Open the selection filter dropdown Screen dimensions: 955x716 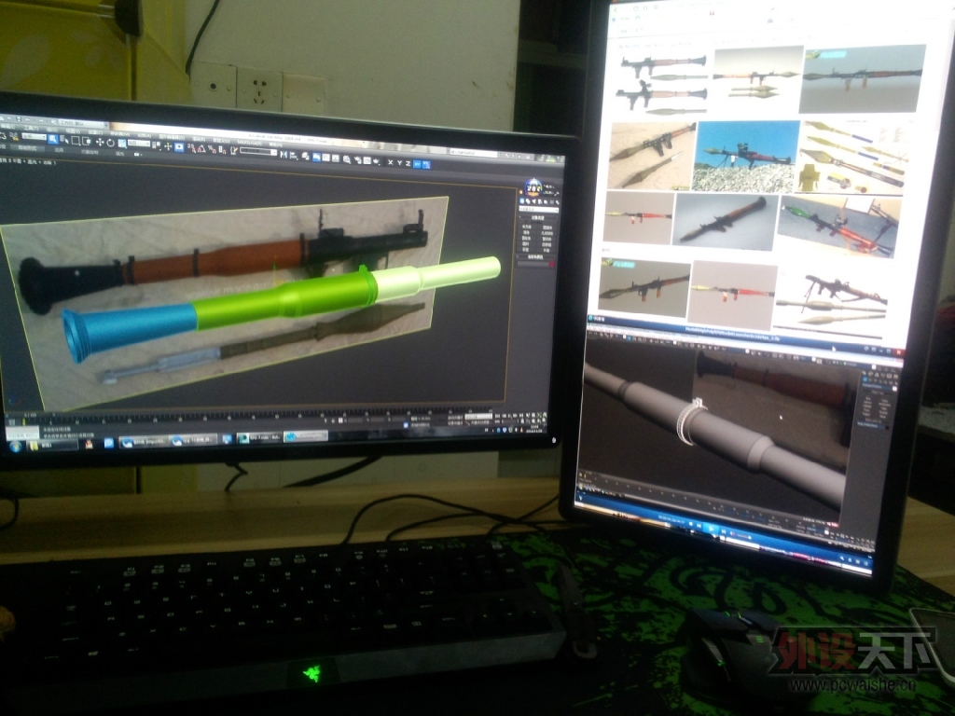(x=34, y=136)
